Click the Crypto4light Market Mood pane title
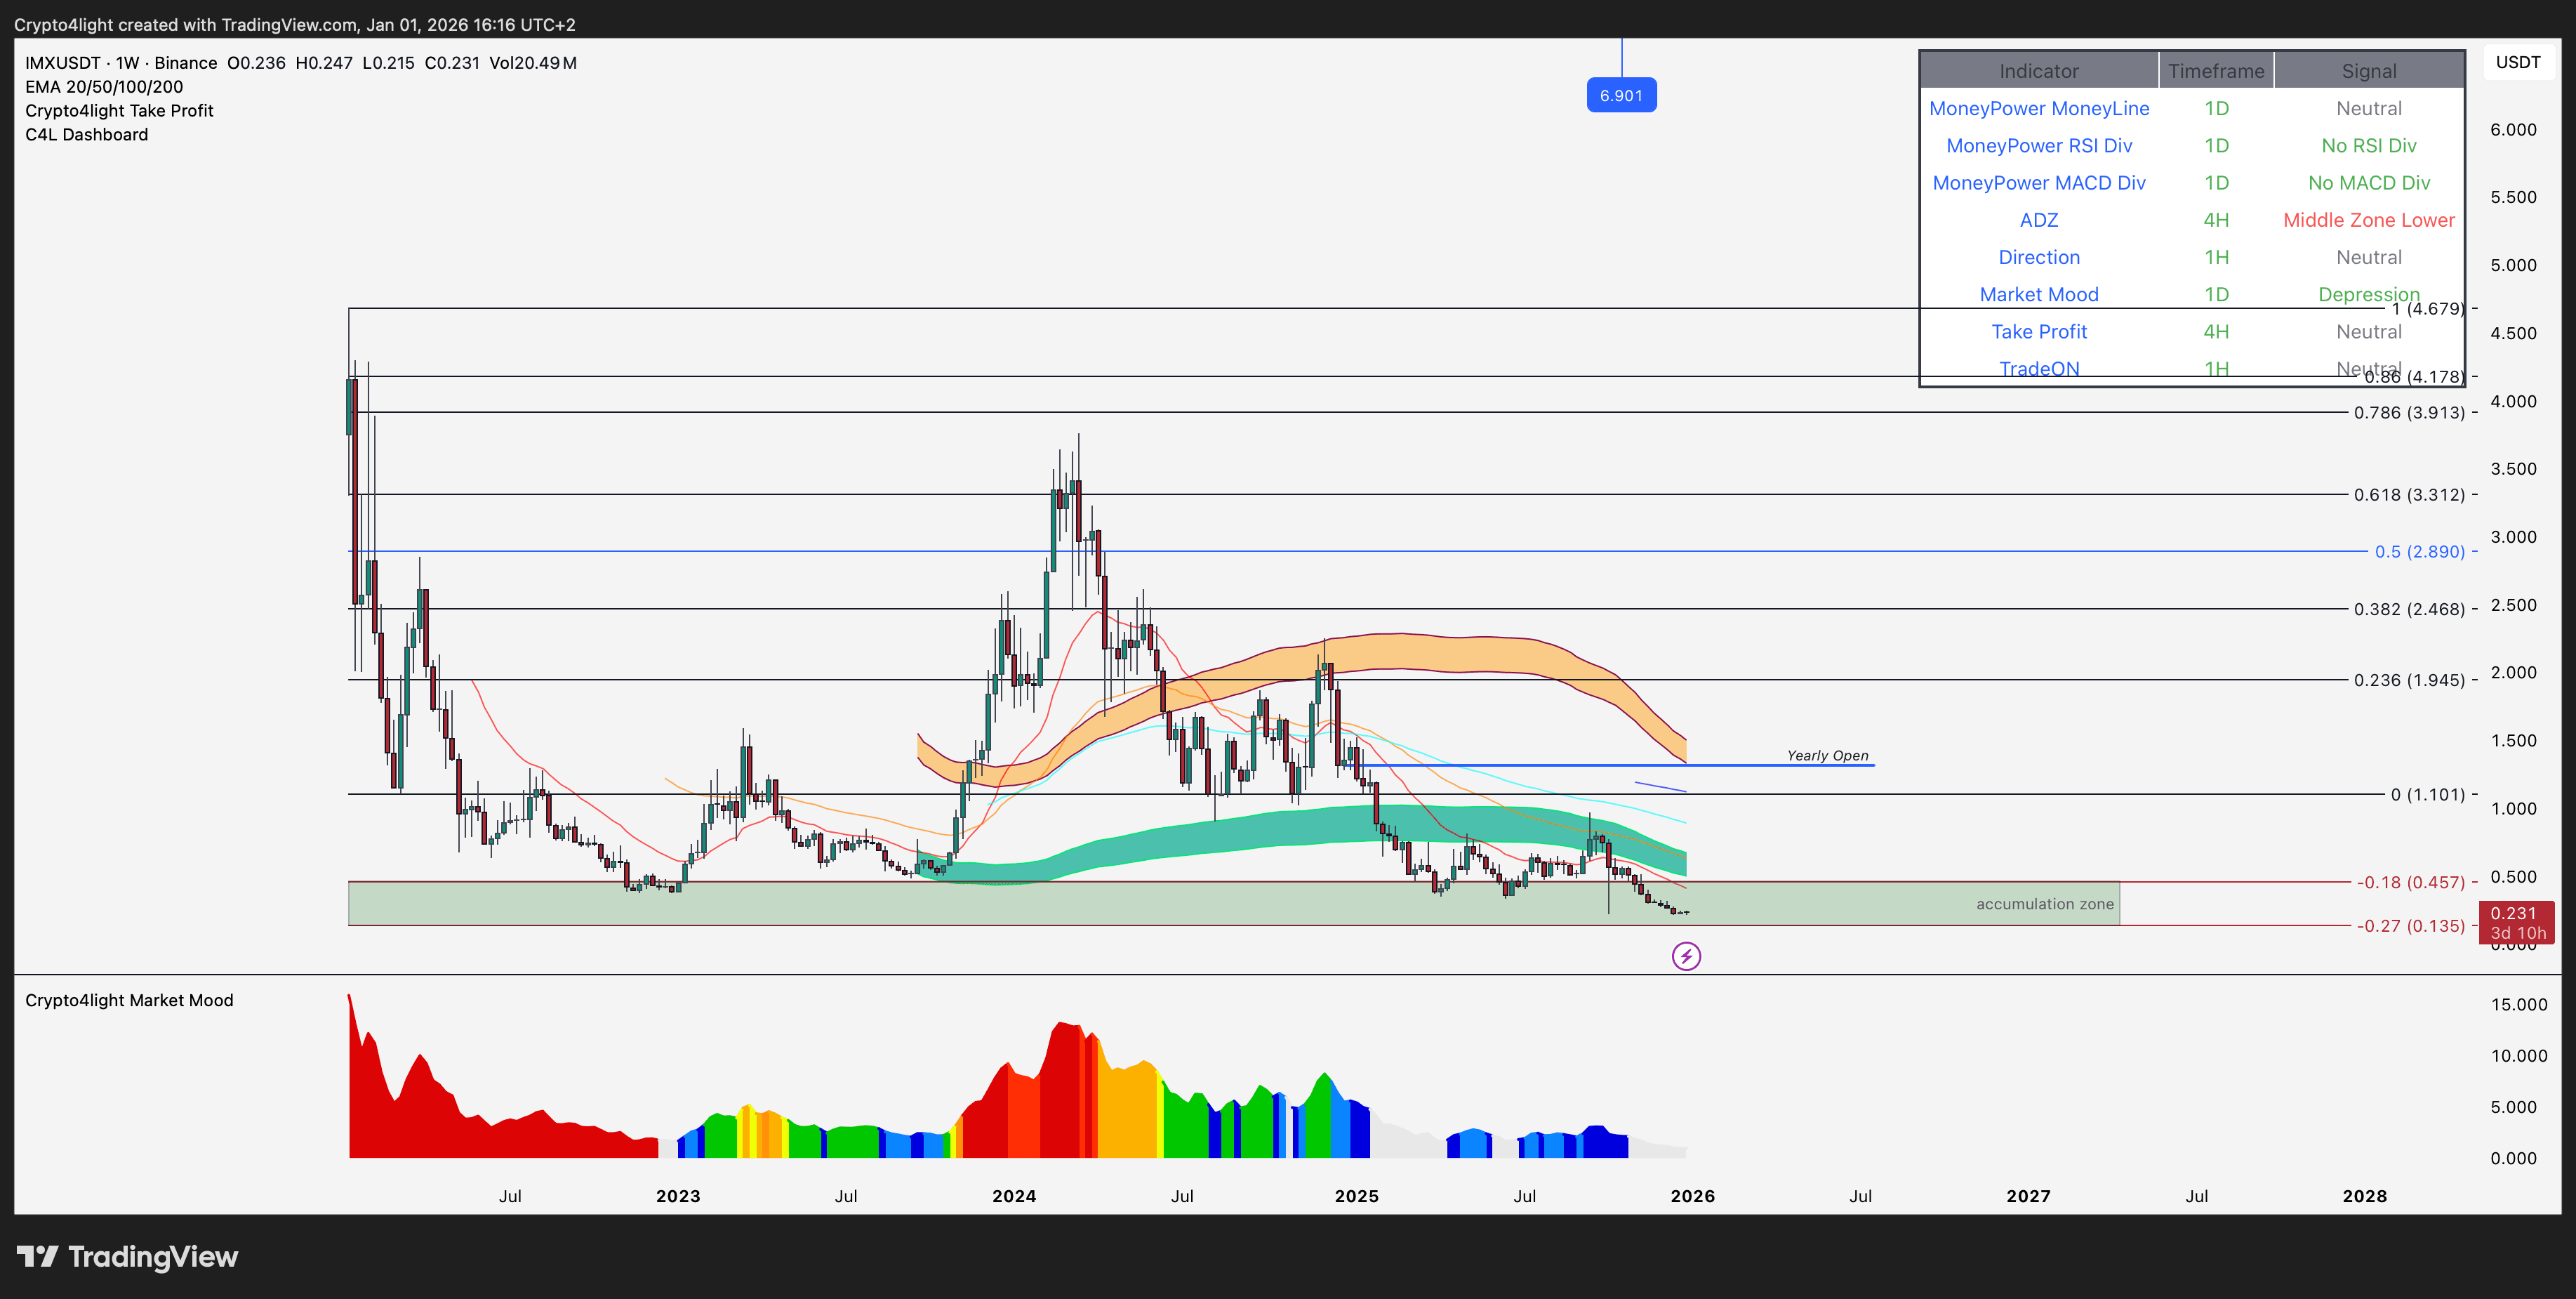The height and width of the screenshot is (1299, 2576). tap(129, 999)
